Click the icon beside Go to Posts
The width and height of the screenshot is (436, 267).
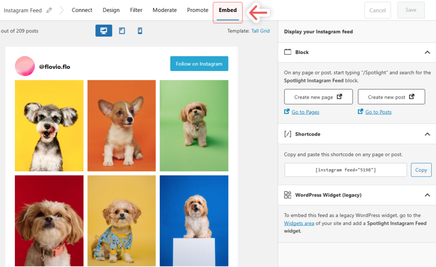click(x=360, y=112)
